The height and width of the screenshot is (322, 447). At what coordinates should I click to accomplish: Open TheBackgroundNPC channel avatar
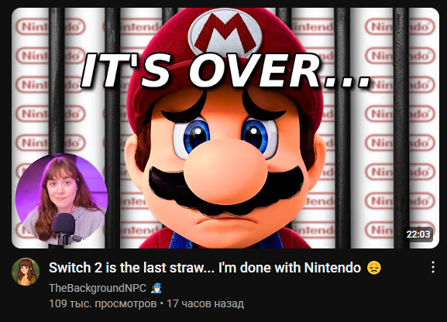pos(26,272)
